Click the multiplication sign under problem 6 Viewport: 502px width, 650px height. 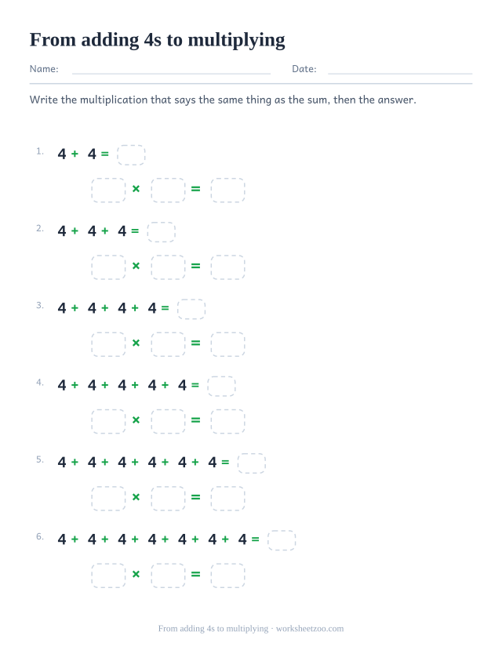pos(136,574)
